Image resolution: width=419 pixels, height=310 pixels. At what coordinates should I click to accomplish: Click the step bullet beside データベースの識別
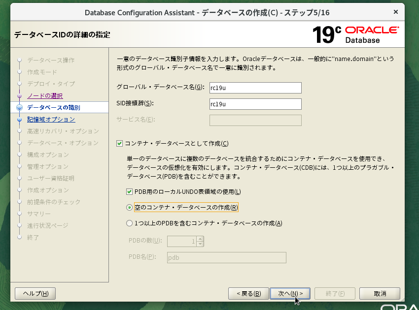(x=20, y=107)
